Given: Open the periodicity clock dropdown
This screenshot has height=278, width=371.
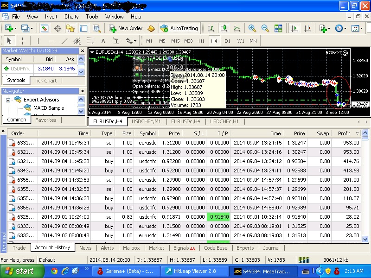Looking at the screenshot, I should pyautogui.click(x=345, y=28).
